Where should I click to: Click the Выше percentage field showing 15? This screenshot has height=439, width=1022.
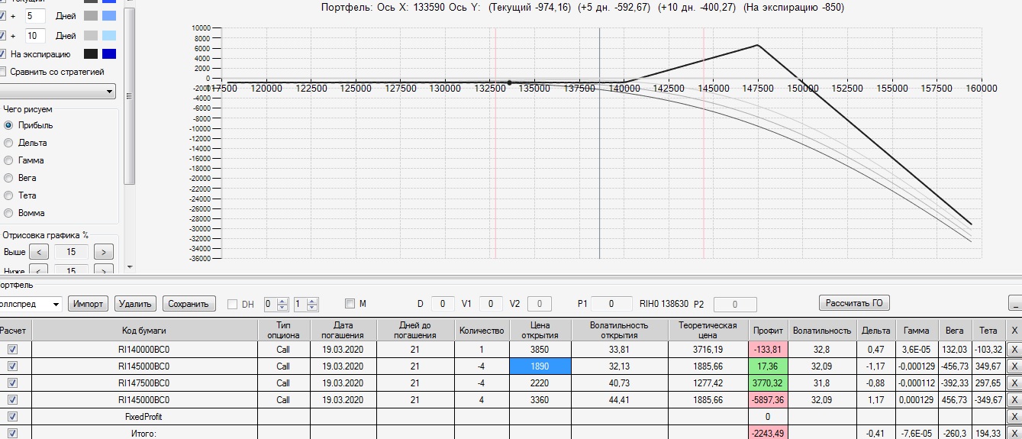pyautogui.click(x=71, y=252)
